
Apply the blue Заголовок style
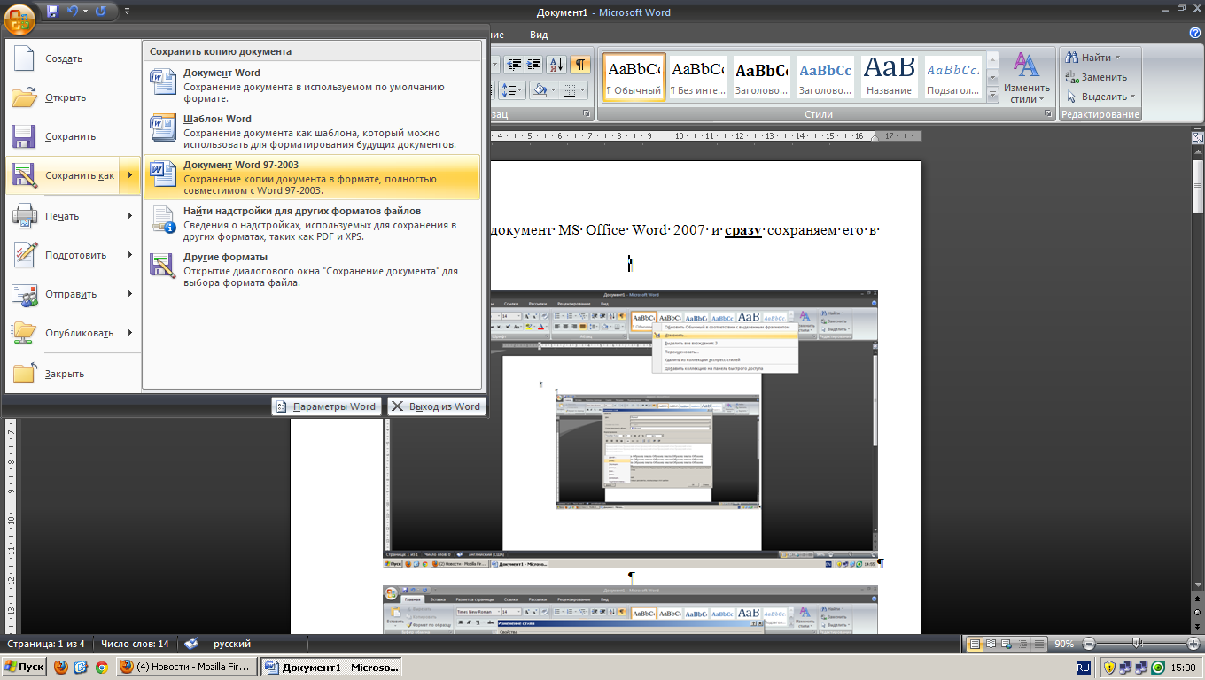tap(825, 77)
